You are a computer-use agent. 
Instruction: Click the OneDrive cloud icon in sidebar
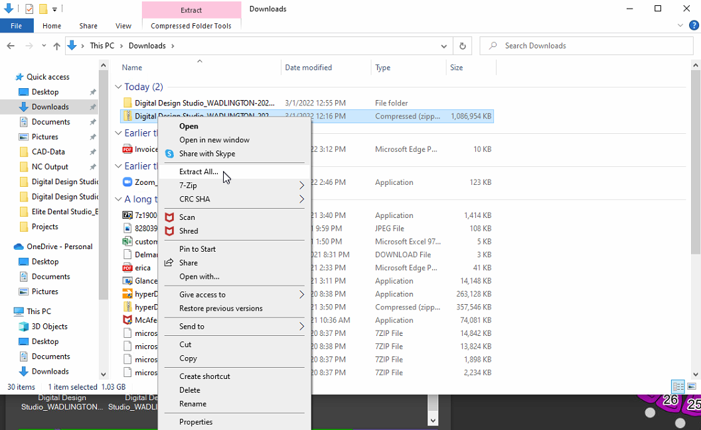pos(19,246)
